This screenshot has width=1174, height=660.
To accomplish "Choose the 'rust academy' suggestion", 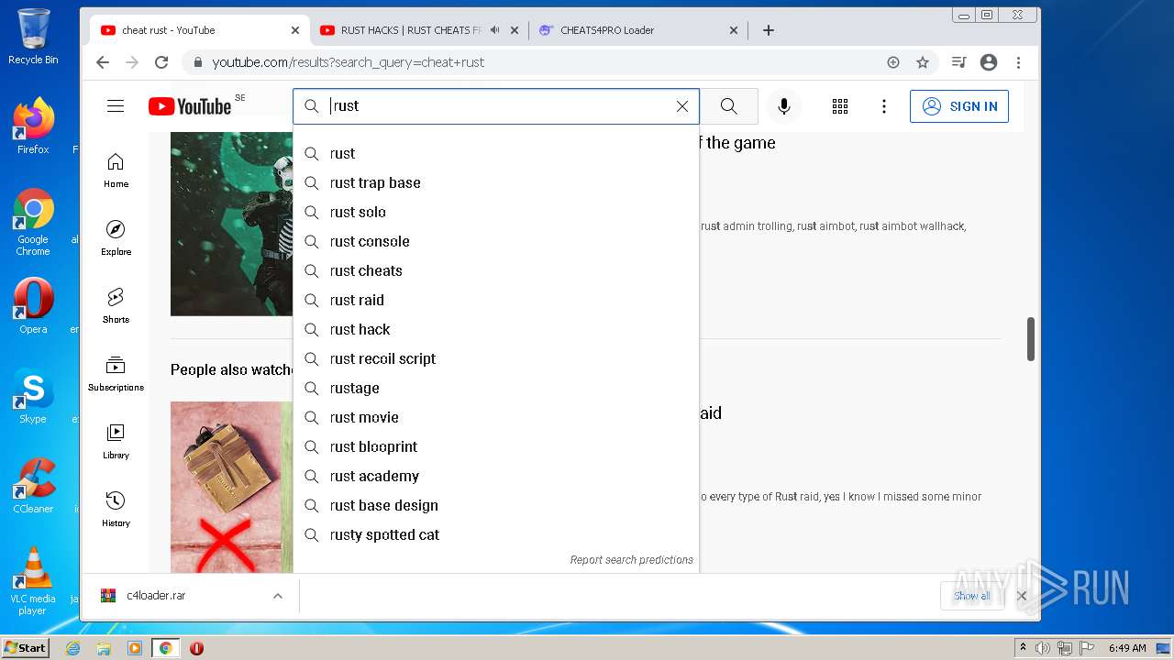I will click(496, 476).
